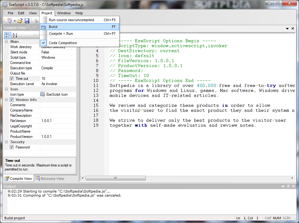
Task: Choose Compile + Run menu item
Action: (x=79, y=34)
